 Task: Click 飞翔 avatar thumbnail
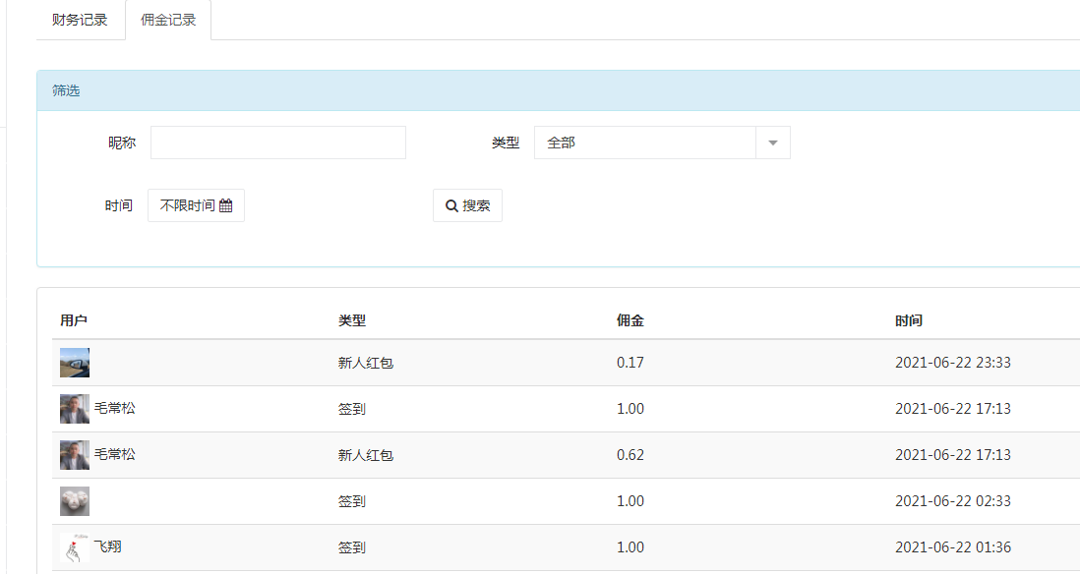coord(75,547)
